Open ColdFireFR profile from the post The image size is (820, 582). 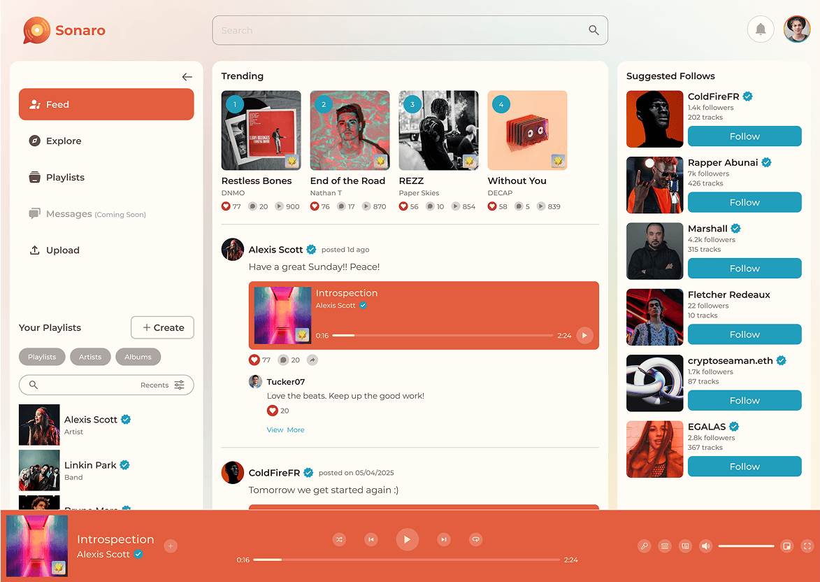[x=233, y=473]
